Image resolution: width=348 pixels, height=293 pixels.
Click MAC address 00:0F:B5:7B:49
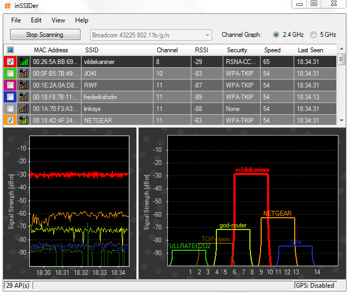pyautogui.click(x=55, y=73)
